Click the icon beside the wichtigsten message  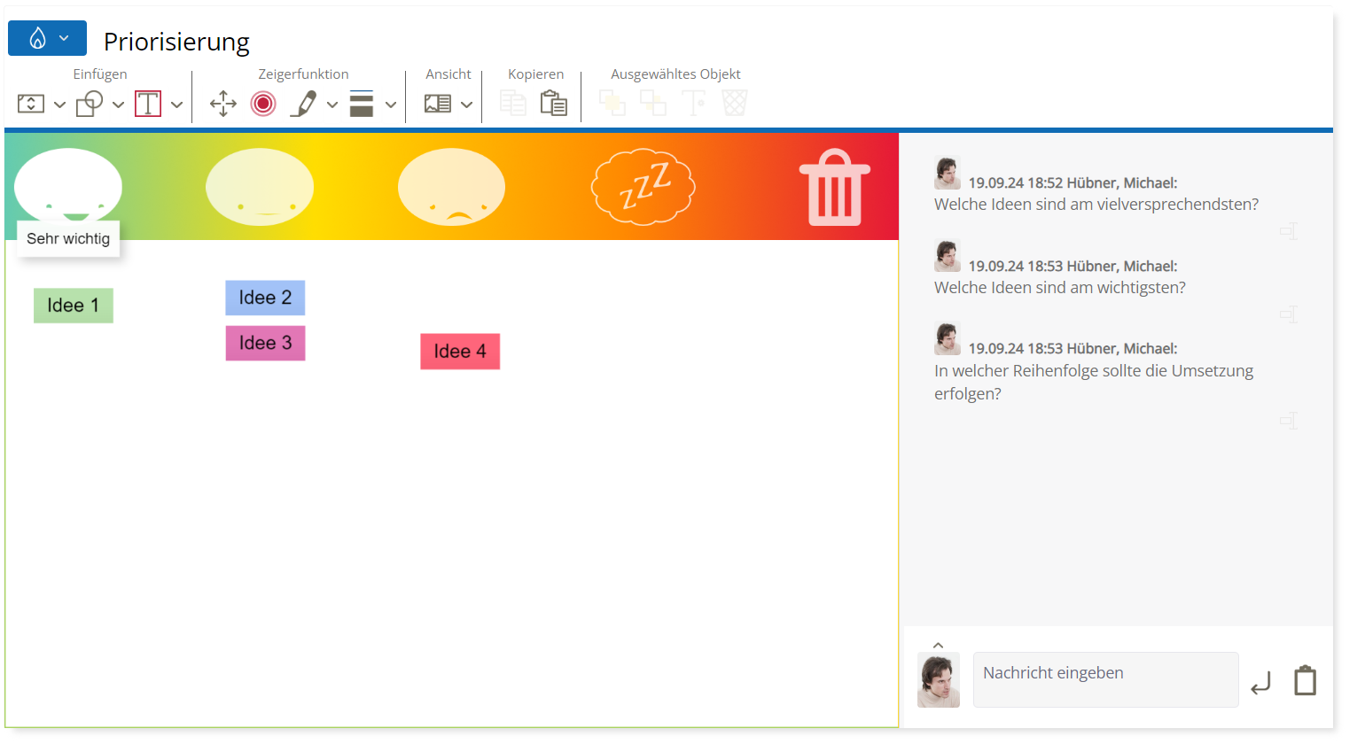[1289, 314]
